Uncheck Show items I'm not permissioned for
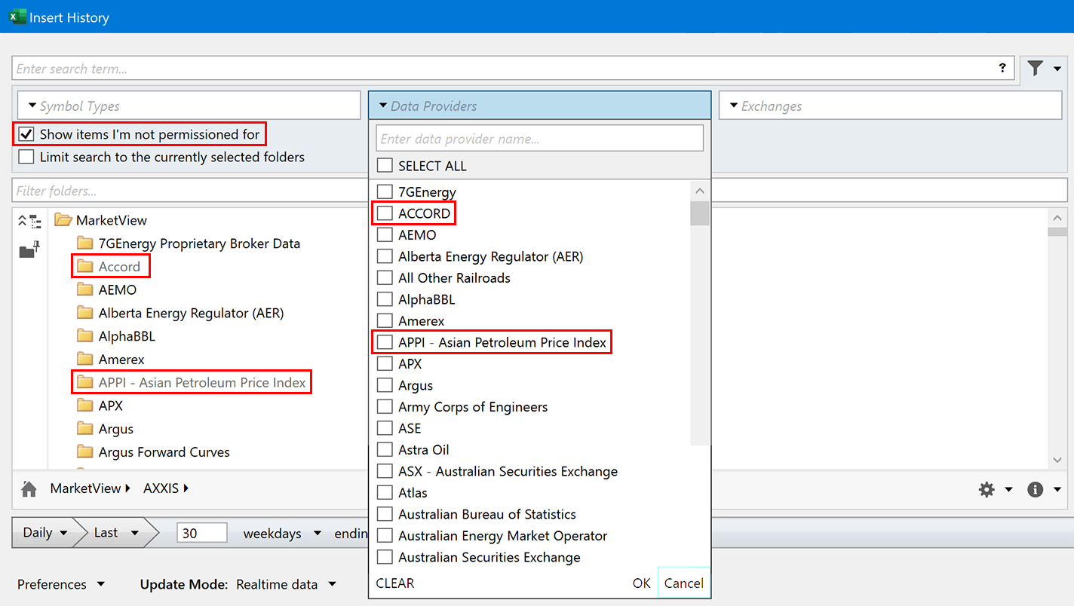The height and width of the screenshot is (606, 1074). click(26, 134)
